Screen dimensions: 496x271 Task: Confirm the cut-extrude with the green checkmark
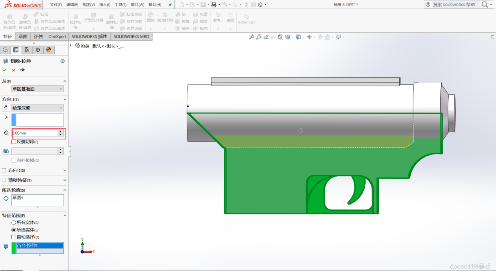pos(4,70)
